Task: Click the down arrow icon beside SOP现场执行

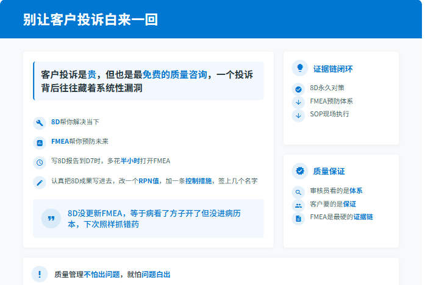Action: pyautogui.click(x=298, y=115)
